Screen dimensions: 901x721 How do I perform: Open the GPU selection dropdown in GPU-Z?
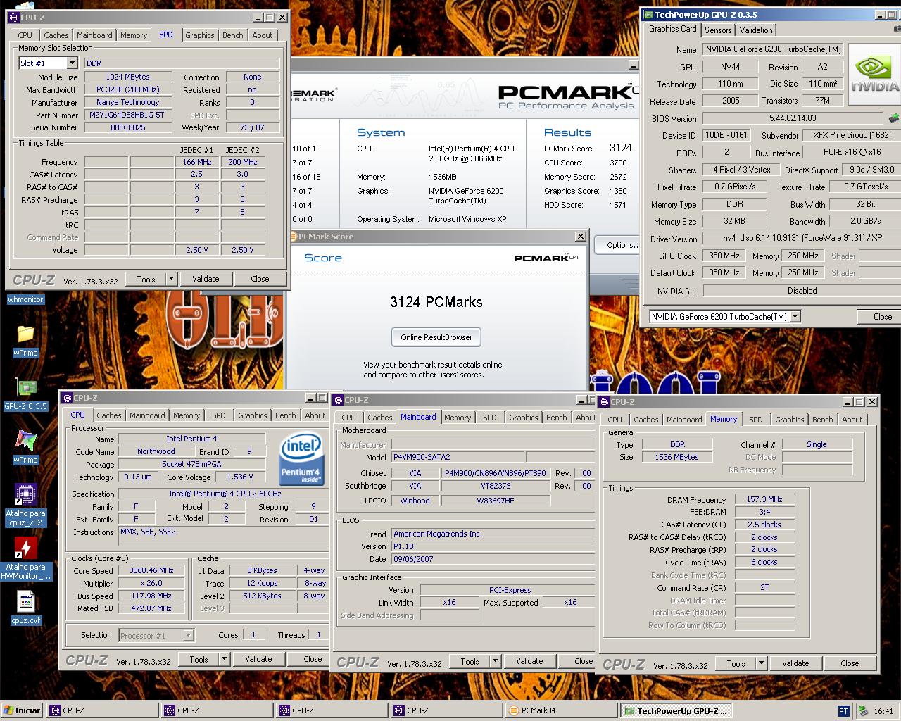(795, 317)
